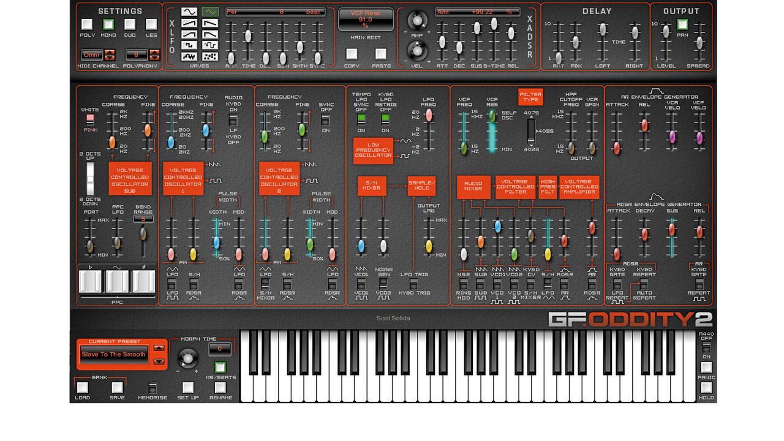Click the Filter Type label block
Viewport: 784px width, 441px height.
tap(530, 97)
